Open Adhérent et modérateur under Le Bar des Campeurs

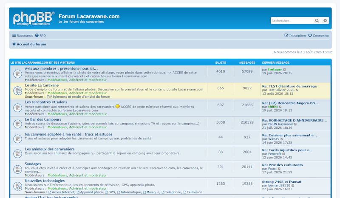[88, 127]
